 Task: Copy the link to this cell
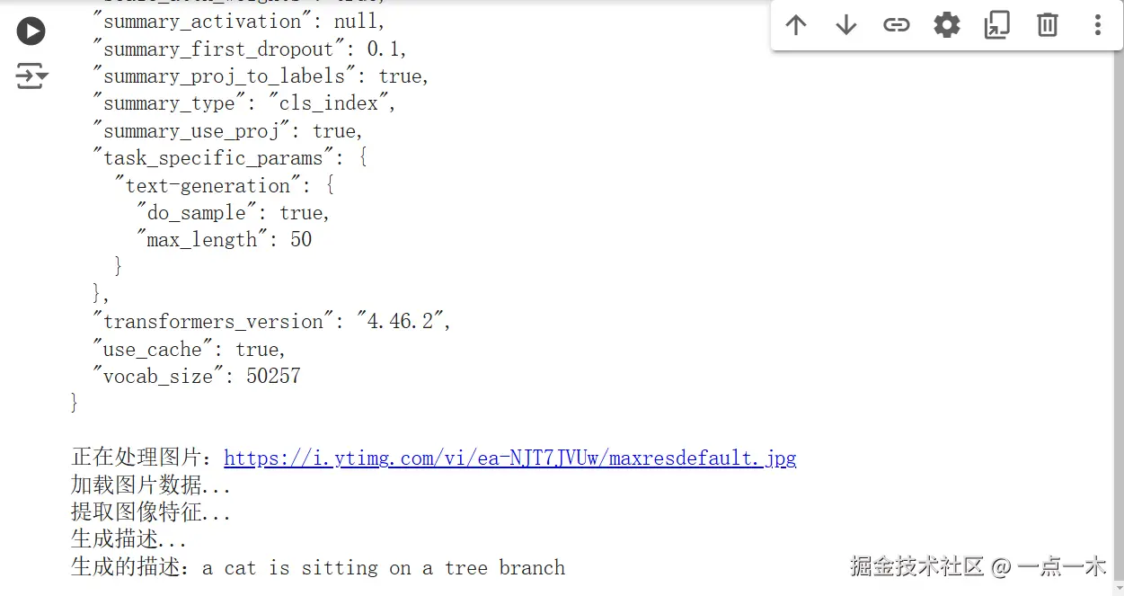[x=896, y=25]
